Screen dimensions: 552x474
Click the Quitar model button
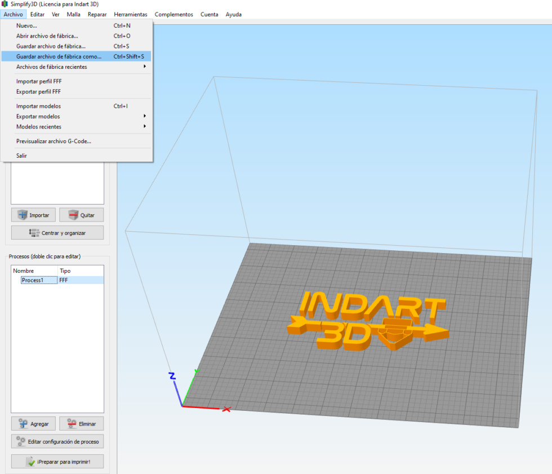pos(81,215)
